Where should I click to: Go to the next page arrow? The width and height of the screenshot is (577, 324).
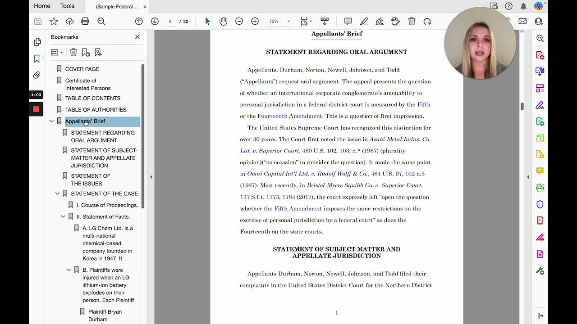(155, 21)
